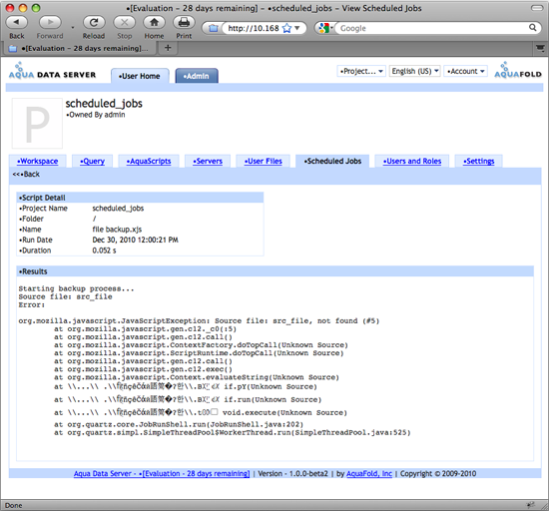The height and width of the screenshot is (511, 549).
Task: Open the AquaScripts tab
Action: 149,161
